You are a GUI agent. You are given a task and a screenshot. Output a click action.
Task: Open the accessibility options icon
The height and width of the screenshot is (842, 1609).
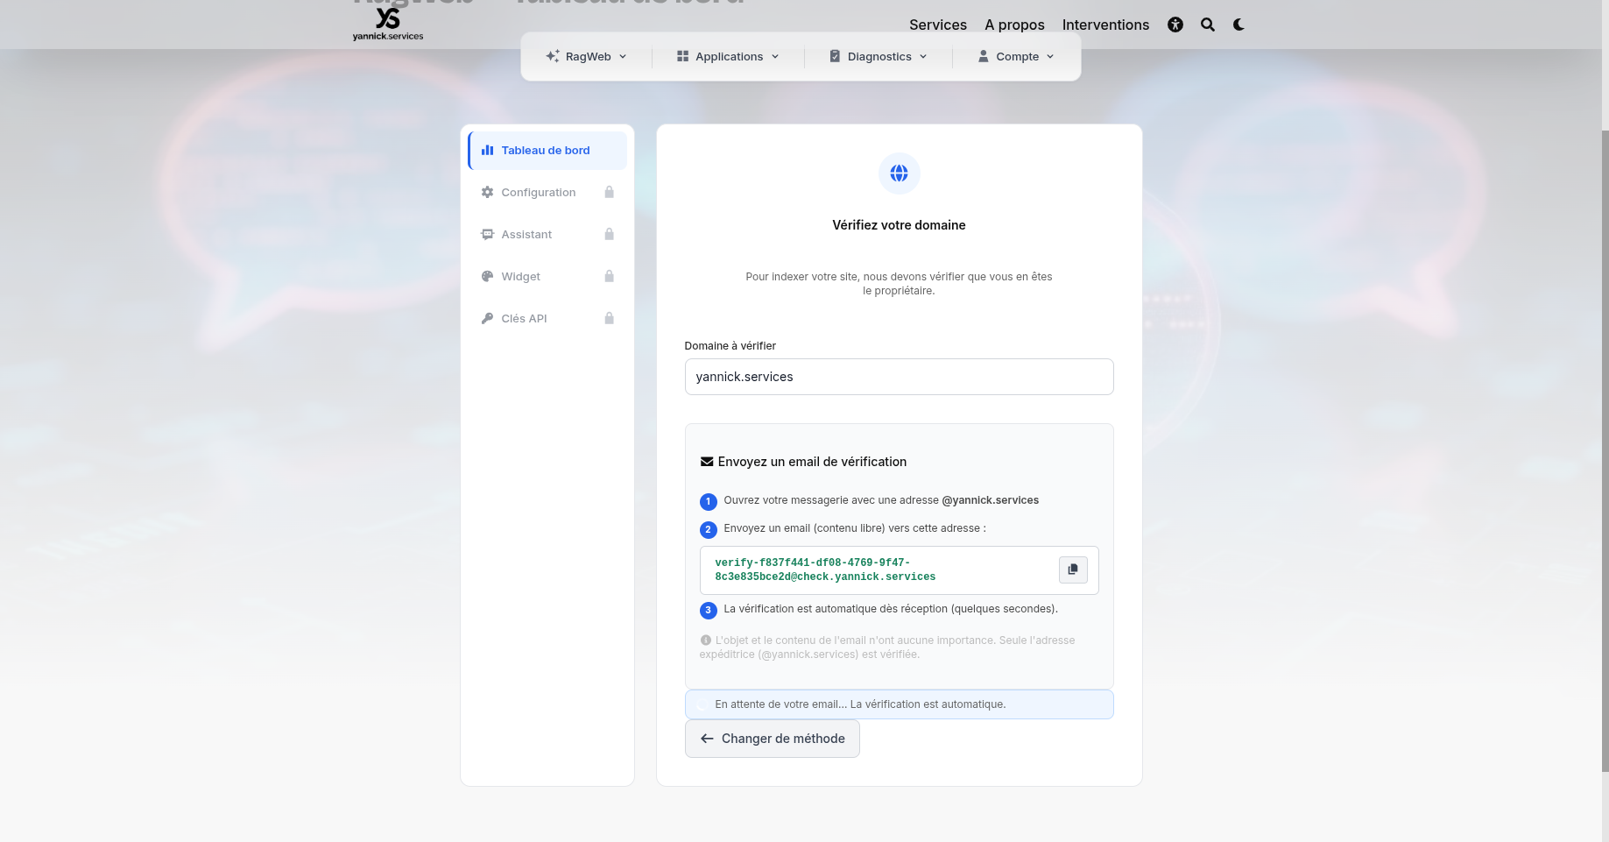pyautogui.click(x=1175, y=25)
